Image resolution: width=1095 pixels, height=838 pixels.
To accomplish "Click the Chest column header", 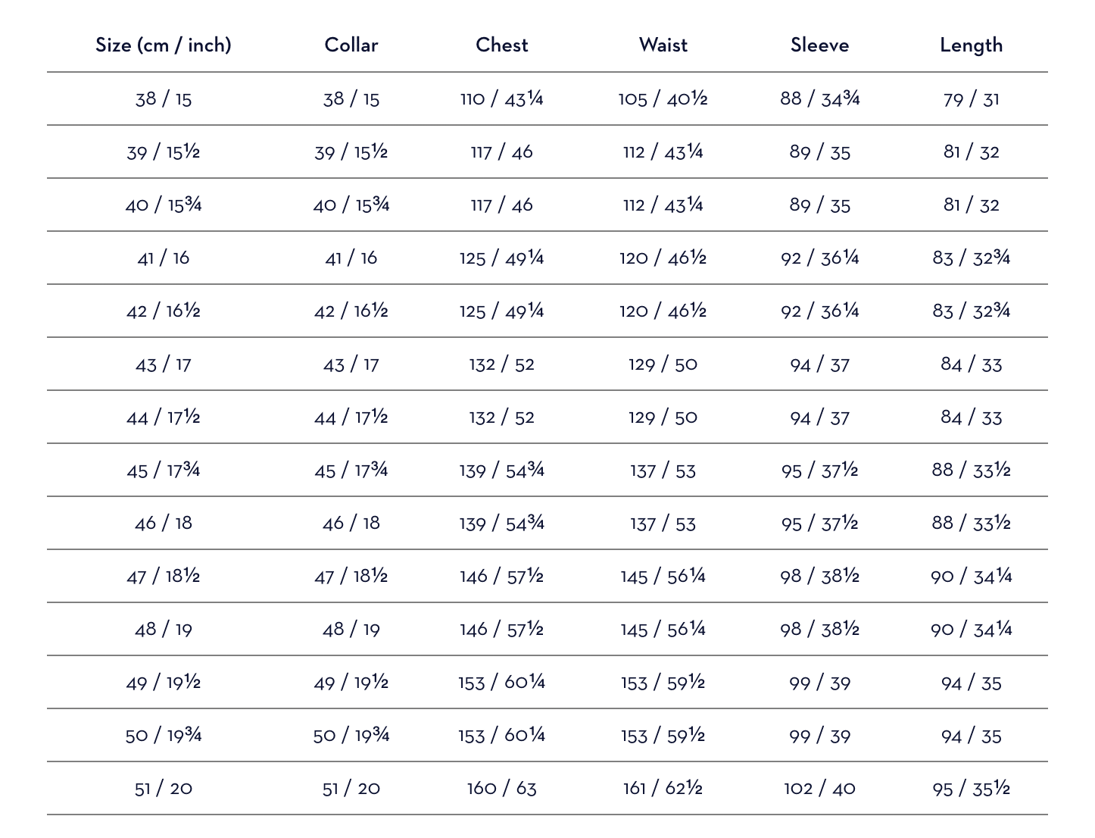I will click(501, 45).
